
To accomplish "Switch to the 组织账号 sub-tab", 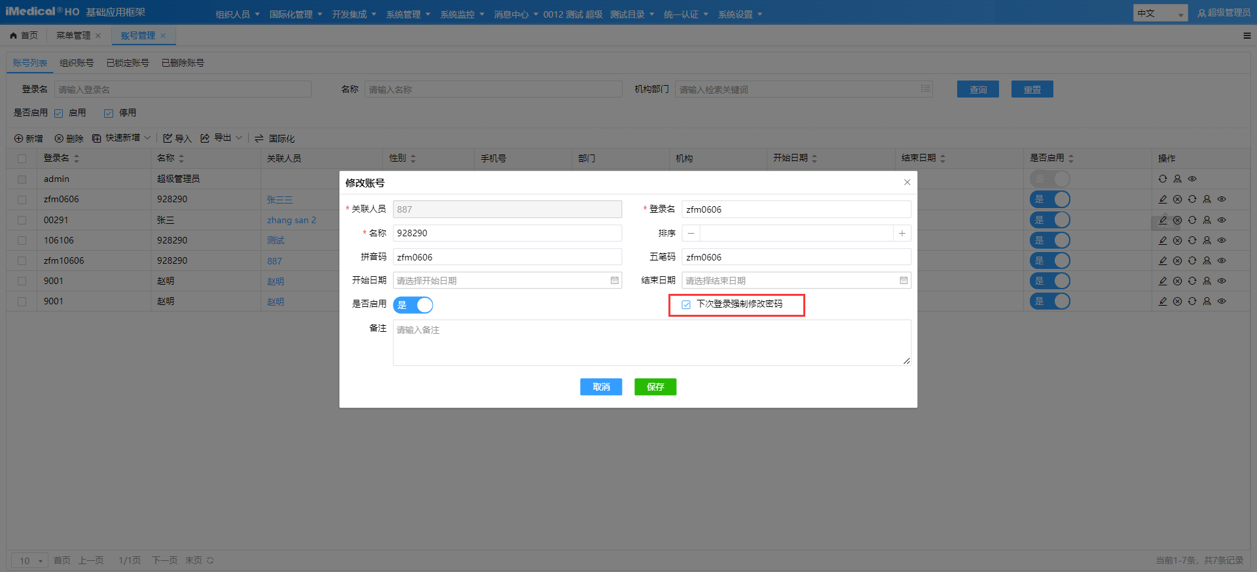I will 77,63.
